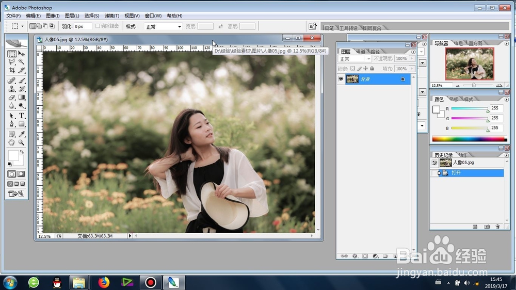516x290 pixels.
Task: Open the History panel flyout menu
Action: point(507,155)
